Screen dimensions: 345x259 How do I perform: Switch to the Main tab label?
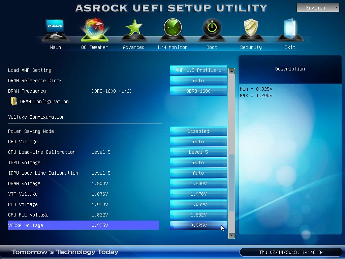pos(56,47)
